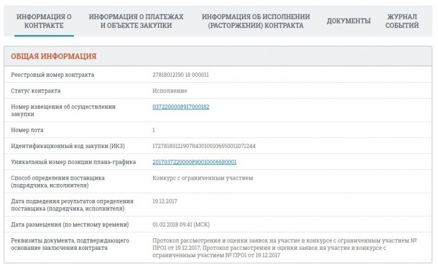Click the Реквизиты документа label
The width and height of the screenshot is (438, 269).
pos(70,244)
